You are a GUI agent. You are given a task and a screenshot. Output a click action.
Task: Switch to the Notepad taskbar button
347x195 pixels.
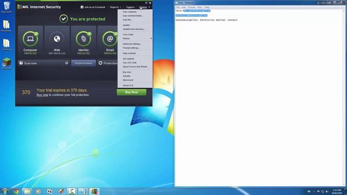pyautogui.click(x=83, y=191)
